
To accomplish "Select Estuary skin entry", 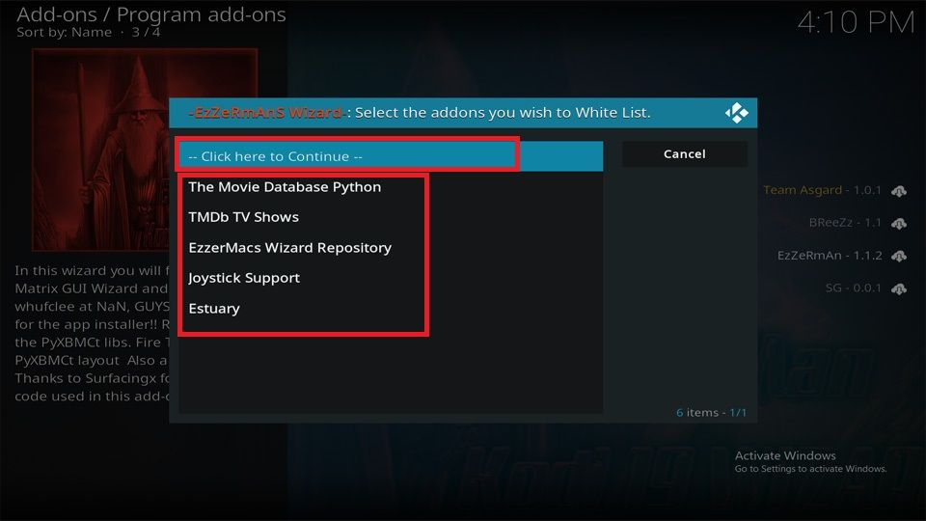I will 391,309.
